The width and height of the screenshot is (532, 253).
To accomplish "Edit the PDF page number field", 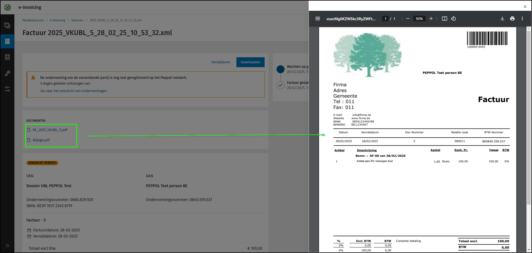I will [385, 19].
